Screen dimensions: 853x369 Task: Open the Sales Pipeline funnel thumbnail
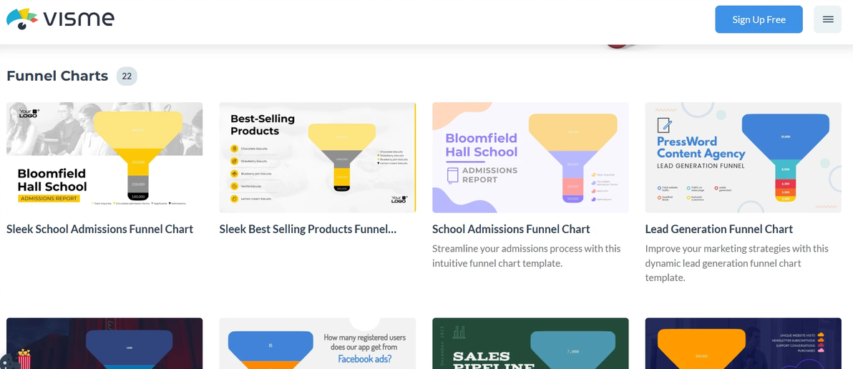(530, 343)
